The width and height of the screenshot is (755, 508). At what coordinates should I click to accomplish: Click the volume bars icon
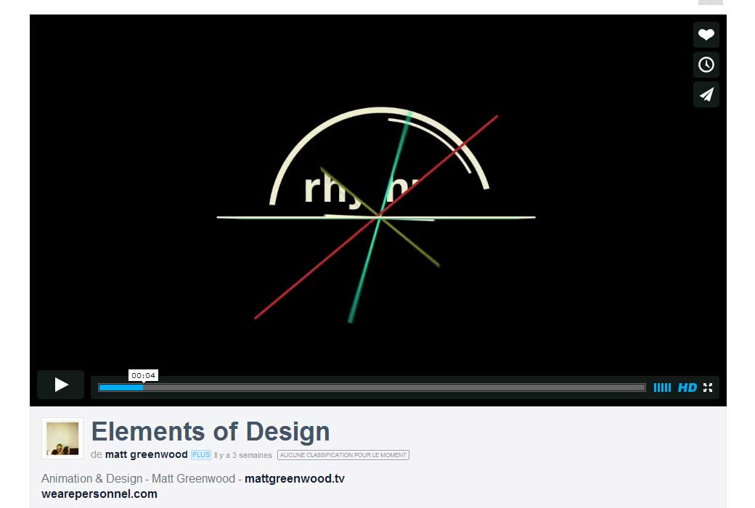(x=662, y=388)
